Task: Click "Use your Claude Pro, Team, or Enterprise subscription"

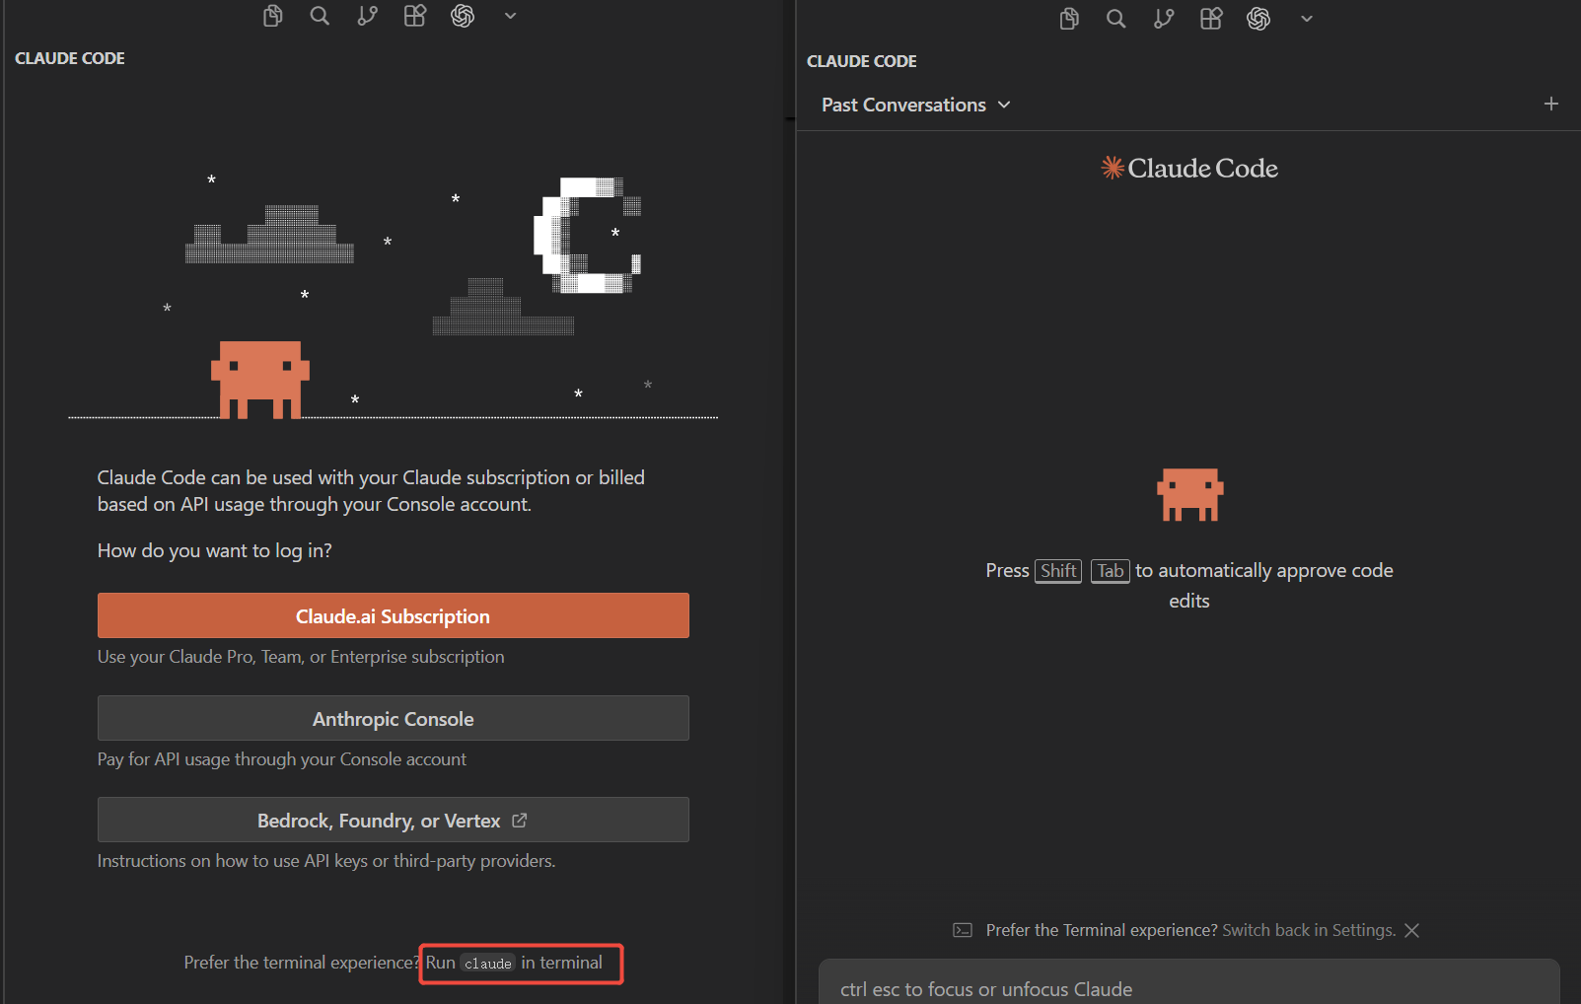Action: point(301,657)
